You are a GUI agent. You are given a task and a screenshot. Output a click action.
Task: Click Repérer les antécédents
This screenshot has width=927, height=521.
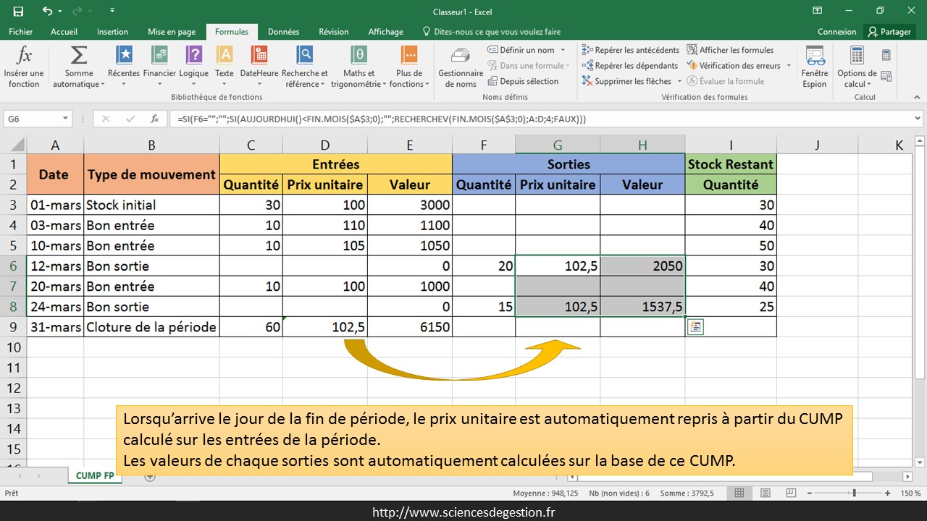tap(630, 50)
